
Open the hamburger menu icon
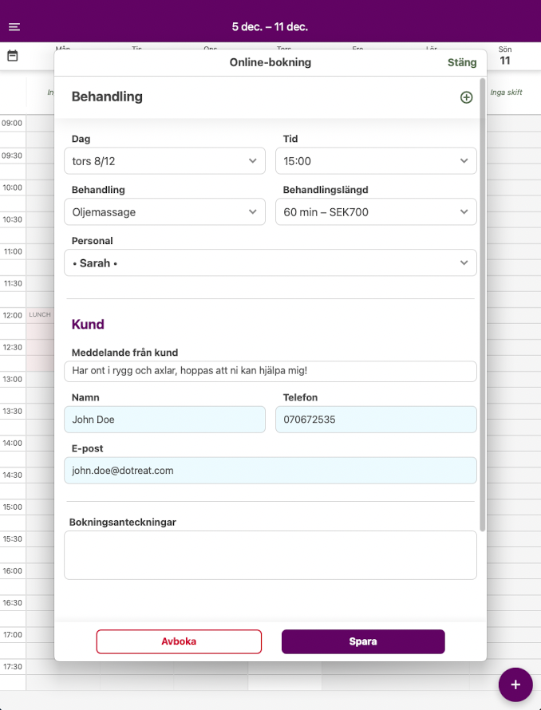[14, 27]
